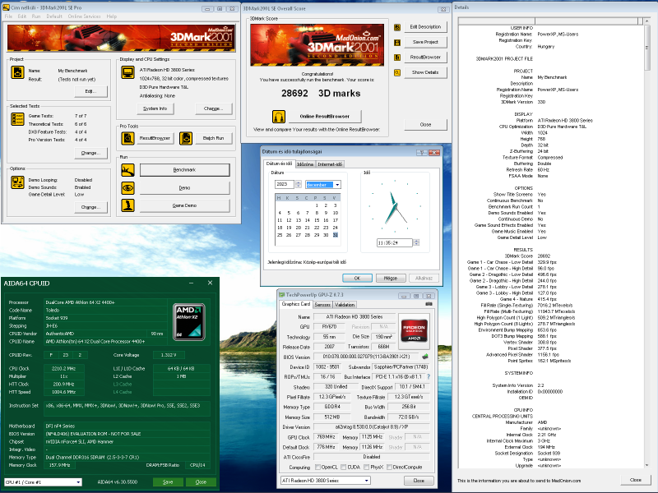The image size is (658, 493).
Task: Click the Show Details magnifier icon
Action: pyautogui.click(x=397, y=72)
